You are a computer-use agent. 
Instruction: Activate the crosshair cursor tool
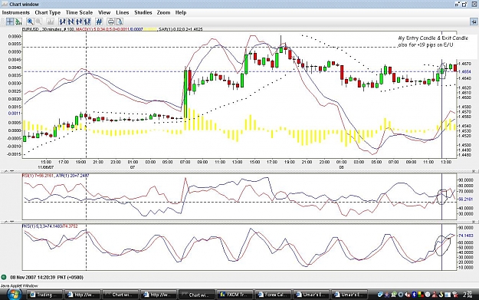(10, 21)
